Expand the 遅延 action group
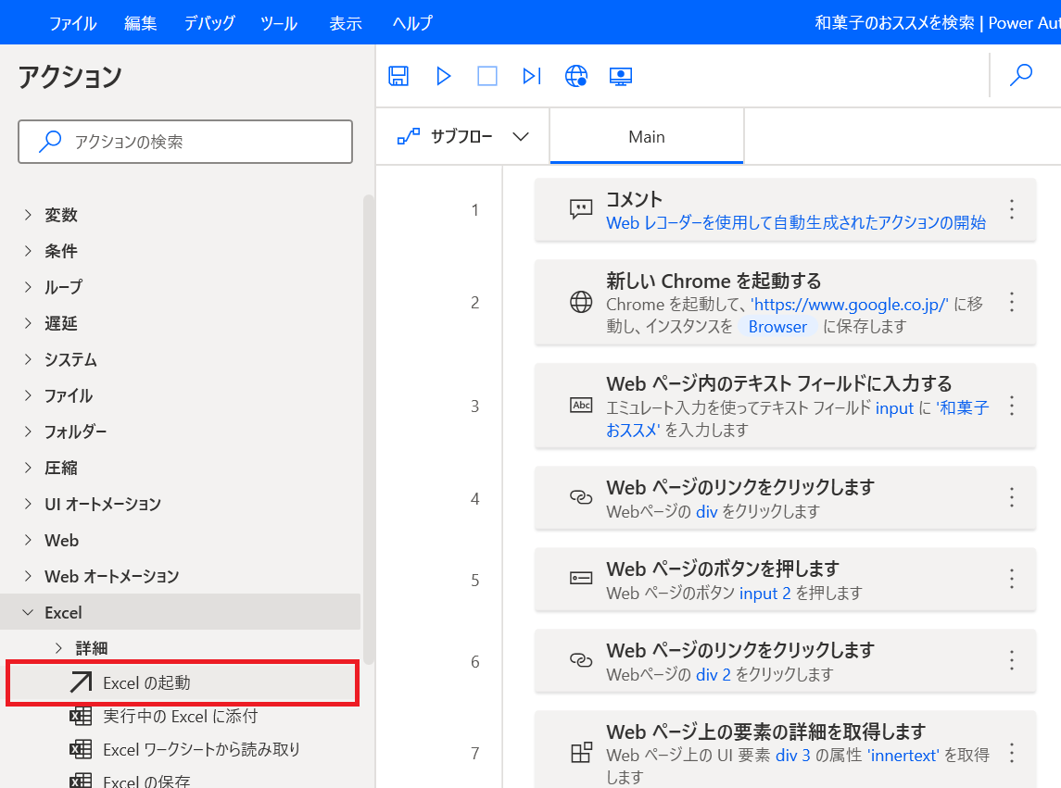Image resolution: width=1061 pixels, height=788 pixels. (28, 323)
